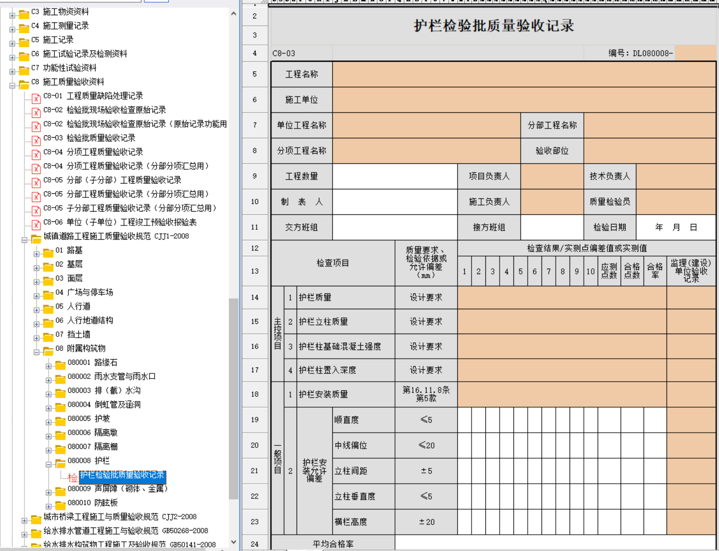Click the 护栏柱基础混凝土强度 item cell
719x551 pixels.
345,346
